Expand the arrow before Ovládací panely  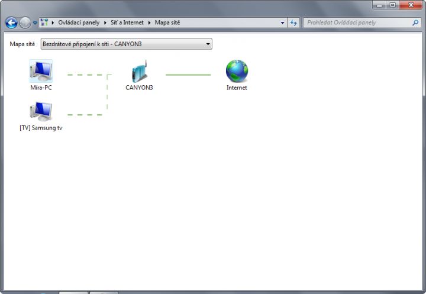click(x=53, y=23)
